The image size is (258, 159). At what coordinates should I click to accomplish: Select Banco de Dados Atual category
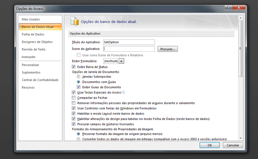coord(40,27)
